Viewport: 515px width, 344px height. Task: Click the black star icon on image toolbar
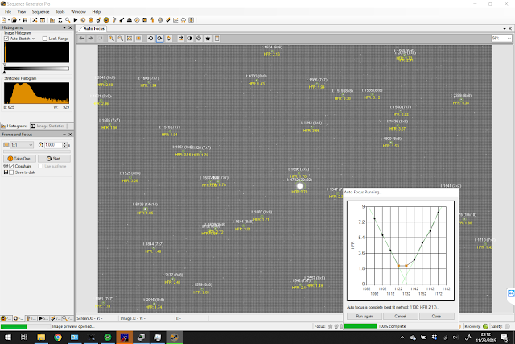click(208, 39)
